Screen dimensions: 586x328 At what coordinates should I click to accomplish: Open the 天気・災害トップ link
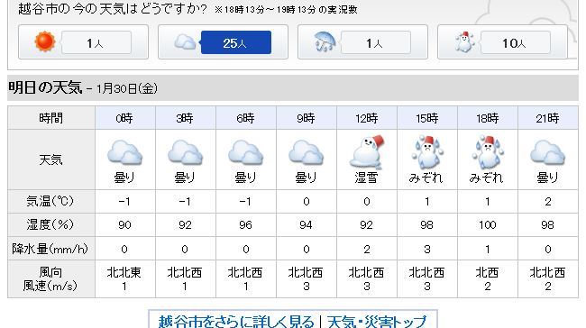point(376,322)
